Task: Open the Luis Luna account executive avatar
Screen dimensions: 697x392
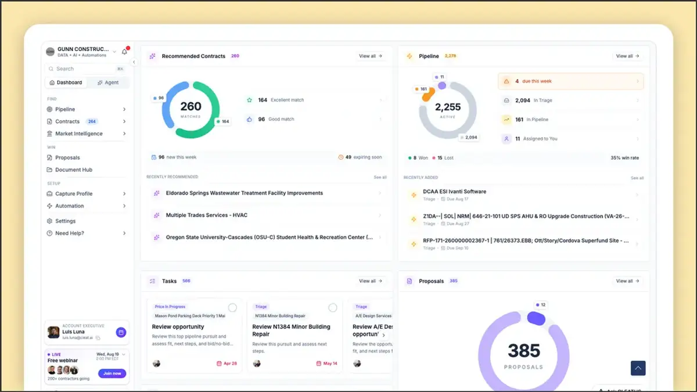Action: [53, 333]
